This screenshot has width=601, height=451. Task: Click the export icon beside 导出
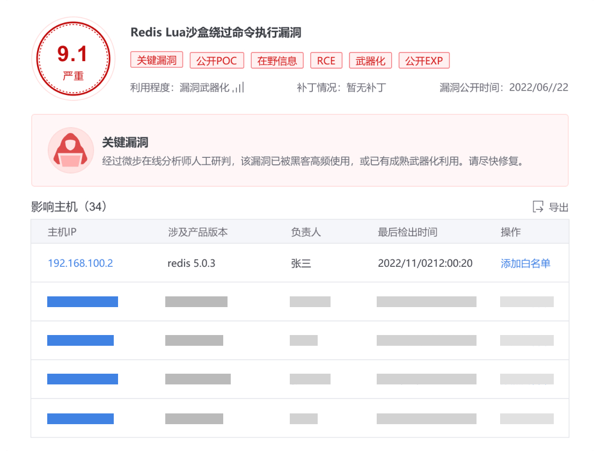point(538,207)
